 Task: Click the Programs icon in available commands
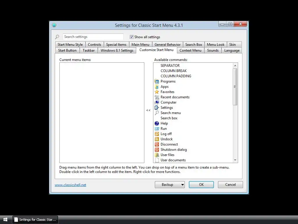(x=157, y=81)
